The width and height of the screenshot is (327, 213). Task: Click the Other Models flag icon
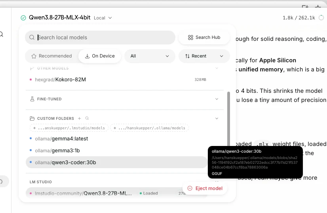pos(32,68)
